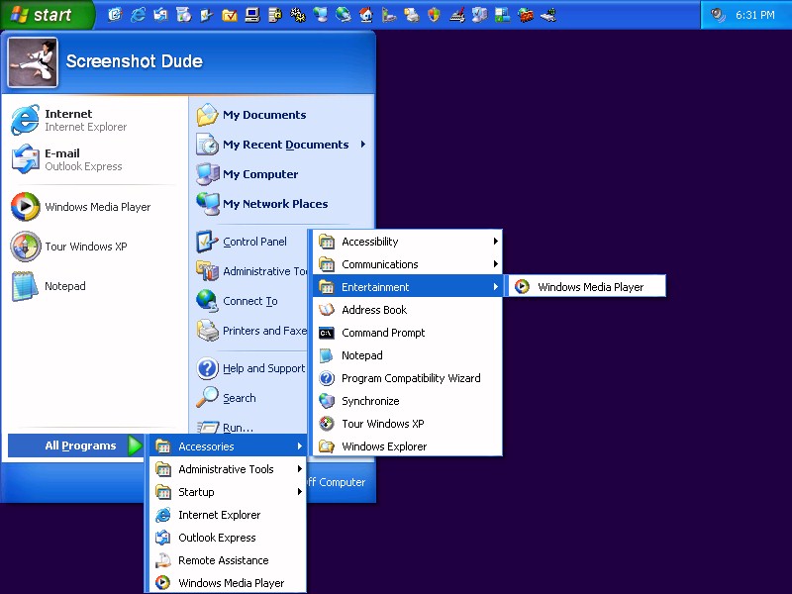Image resolution: width=792 pixels, height=594 pixels.
Task: Click the All Programs button
Action: (x=79, y=445)
